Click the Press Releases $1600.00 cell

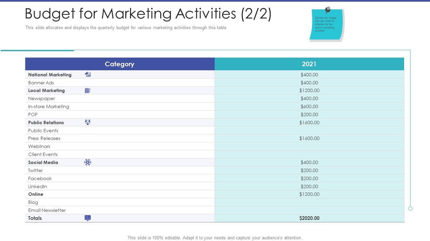pos(309,138)
